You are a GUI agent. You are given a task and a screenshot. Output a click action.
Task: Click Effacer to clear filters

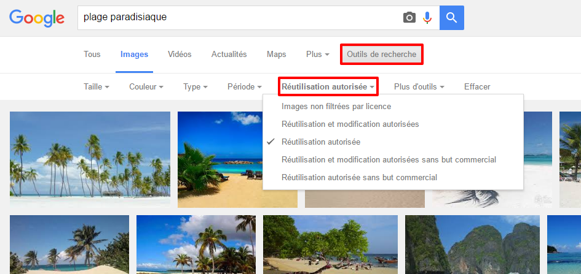click(x=477, y=87)
